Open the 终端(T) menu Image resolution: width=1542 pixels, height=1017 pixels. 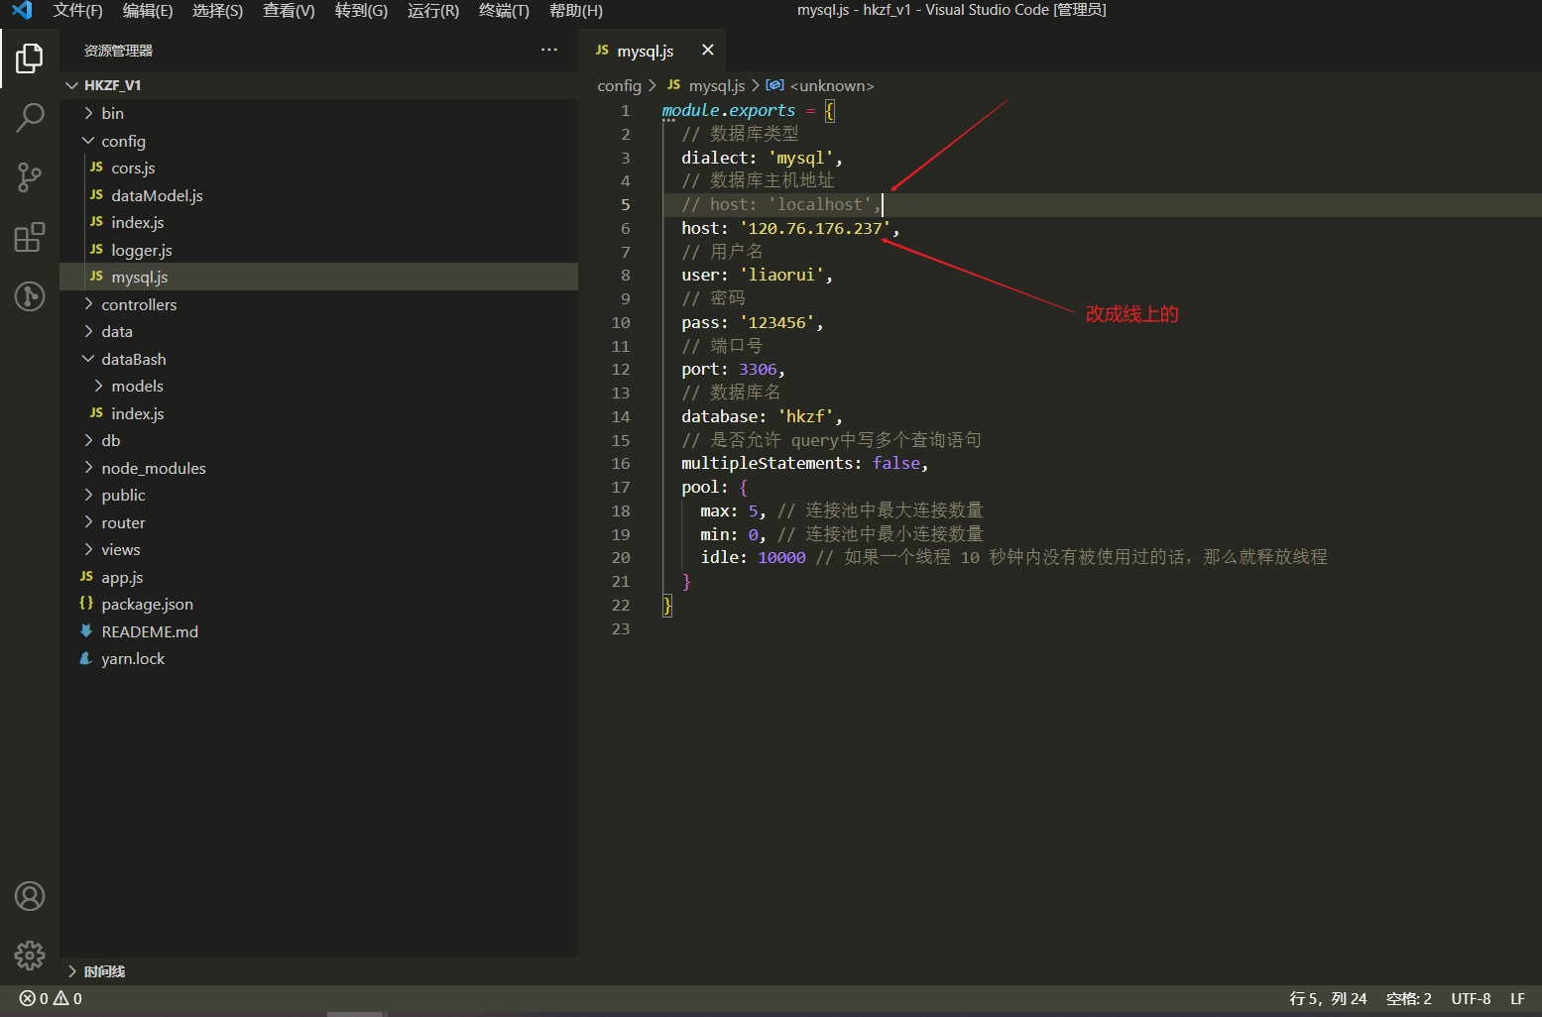click(x=504, y=10)
